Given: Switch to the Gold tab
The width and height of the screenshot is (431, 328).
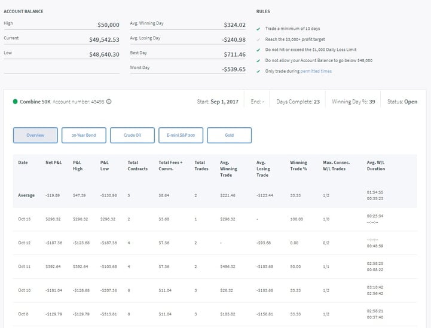Looking at the screenshot, I should point(229,136).
